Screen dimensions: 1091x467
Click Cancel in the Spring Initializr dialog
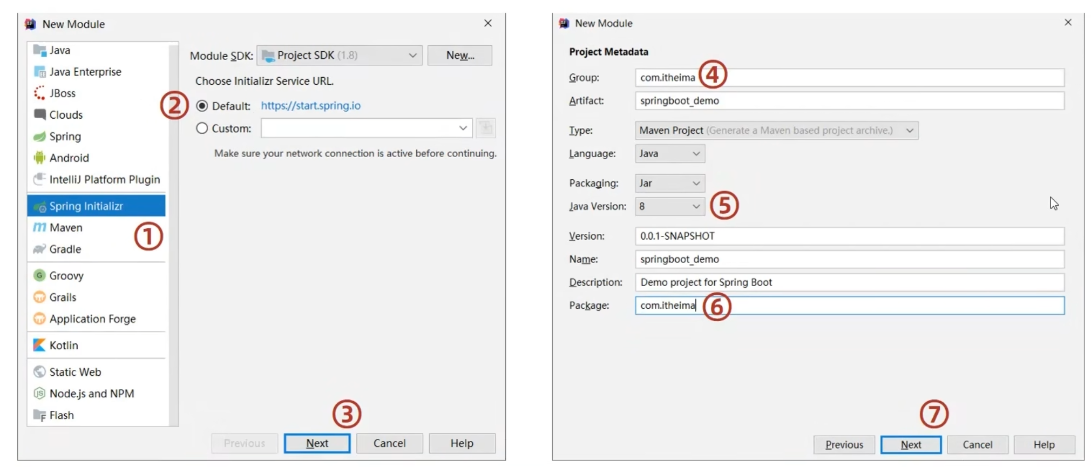389,443
